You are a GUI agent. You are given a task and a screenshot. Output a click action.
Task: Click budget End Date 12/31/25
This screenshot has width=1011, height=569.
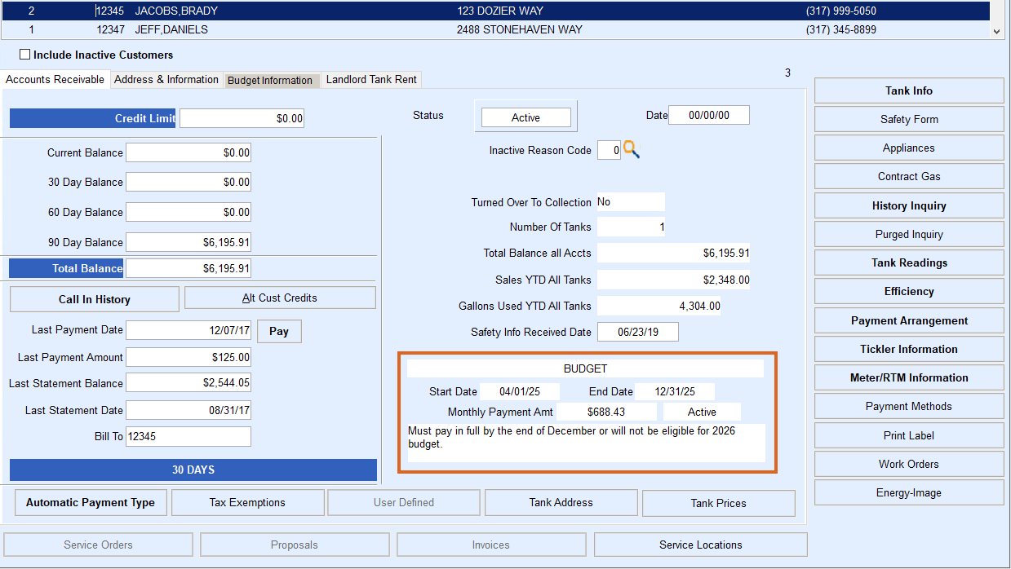675,391
